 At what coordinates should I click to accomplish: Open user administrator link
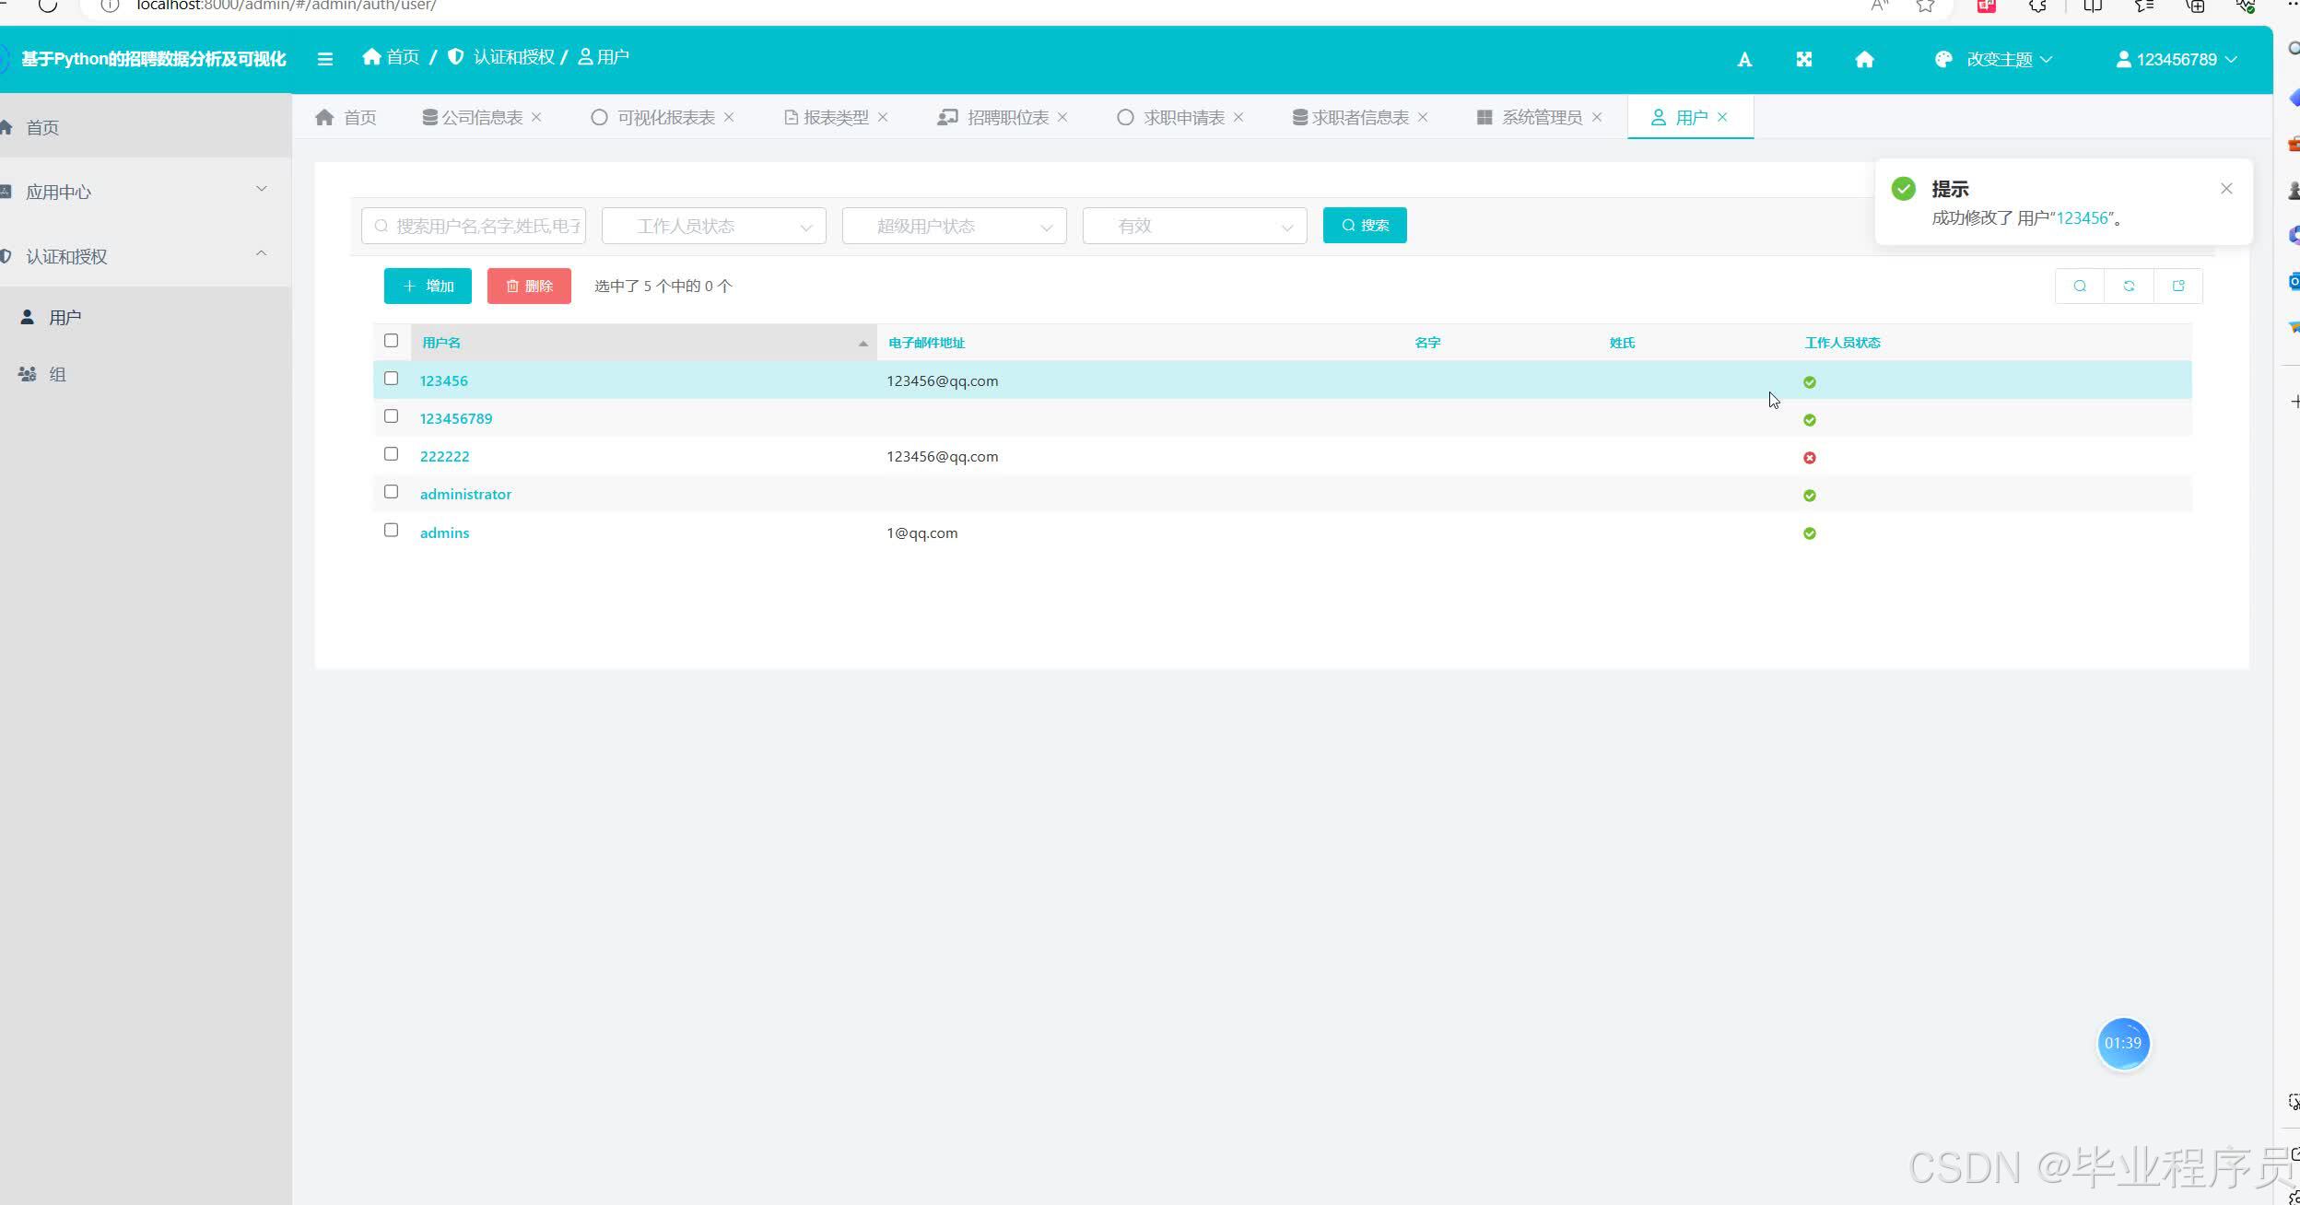465,494
